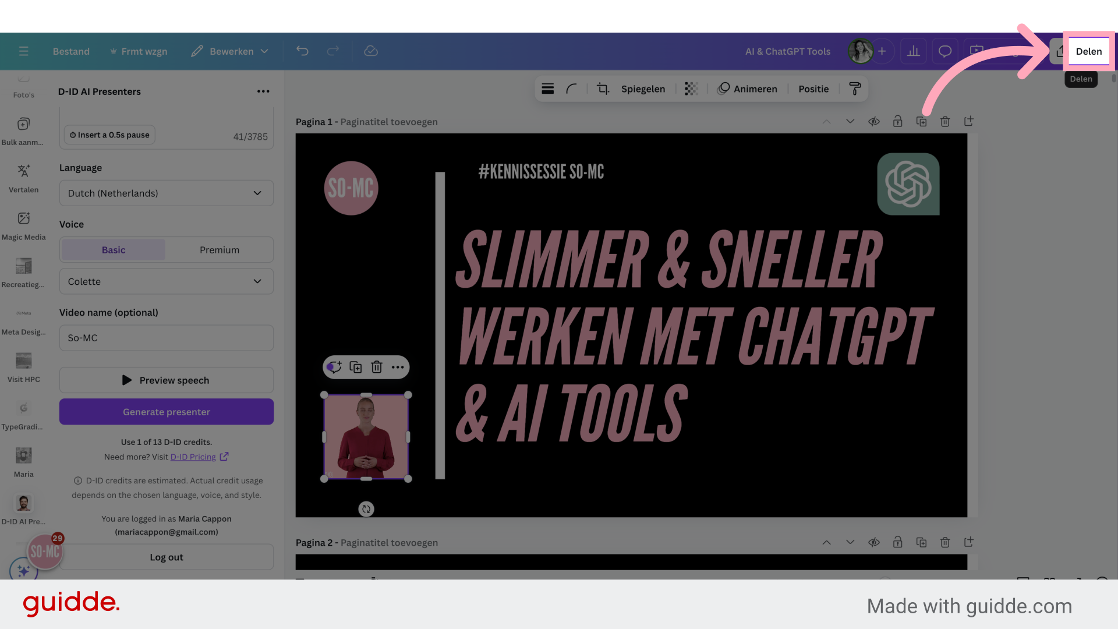Add page after Pagina 2
Screen dimensions: 1118x629
(x=969, y=542)
